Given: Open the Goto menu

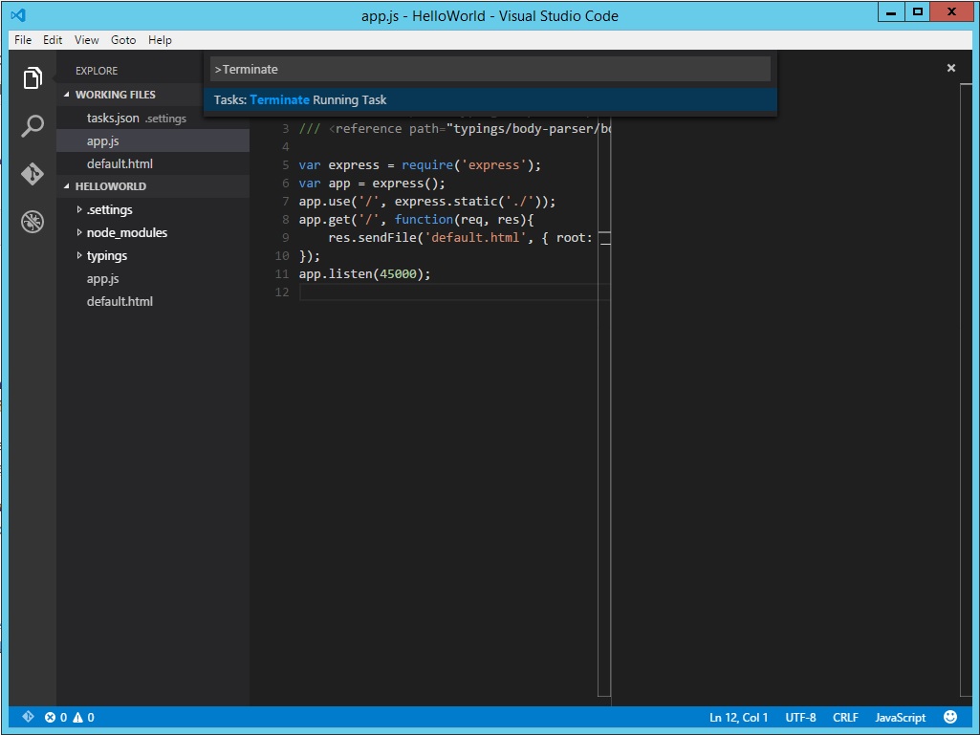Looking at the screenshot, I should pos(123,40).
